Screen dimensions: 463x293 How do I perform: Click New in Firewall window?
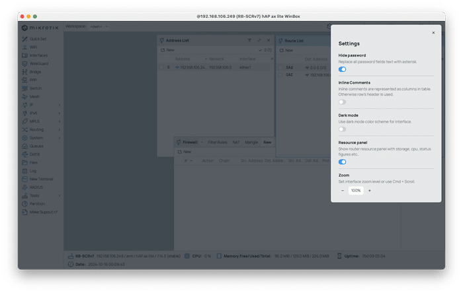coord(185,152)
